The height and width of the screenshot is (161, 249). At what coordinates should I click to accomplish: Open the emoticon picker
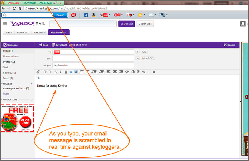click(x=133, y=72)
